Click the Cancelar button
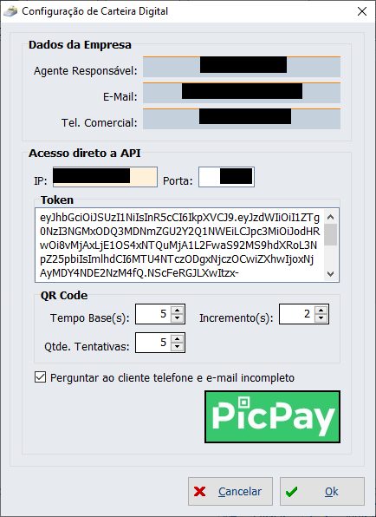 230,491
